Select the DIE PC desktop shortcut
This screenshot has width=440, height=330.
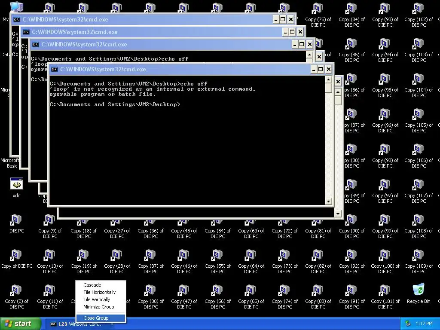(17, 223)
